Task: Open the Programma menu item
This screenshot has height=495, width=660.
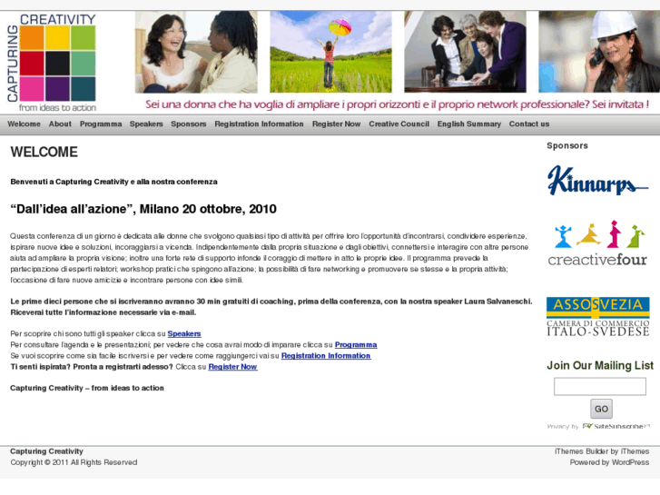Action: (101, 124)
